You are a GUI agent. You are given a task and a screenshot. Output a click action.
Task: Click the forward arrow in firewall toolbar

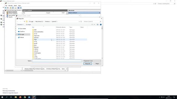(8, 8)
